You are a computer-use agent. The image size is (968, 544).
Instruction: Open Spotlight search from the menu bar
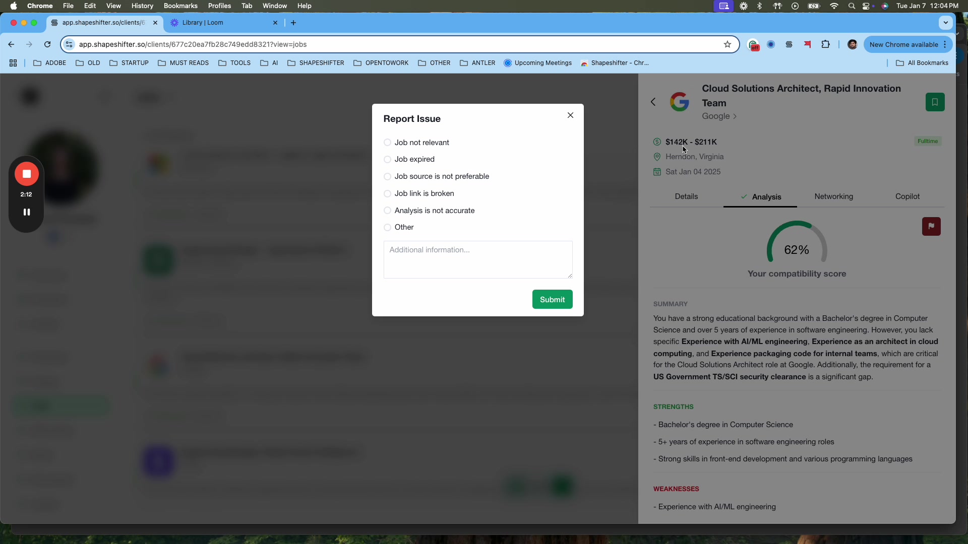pyautogui.click(x=851, y=6)
